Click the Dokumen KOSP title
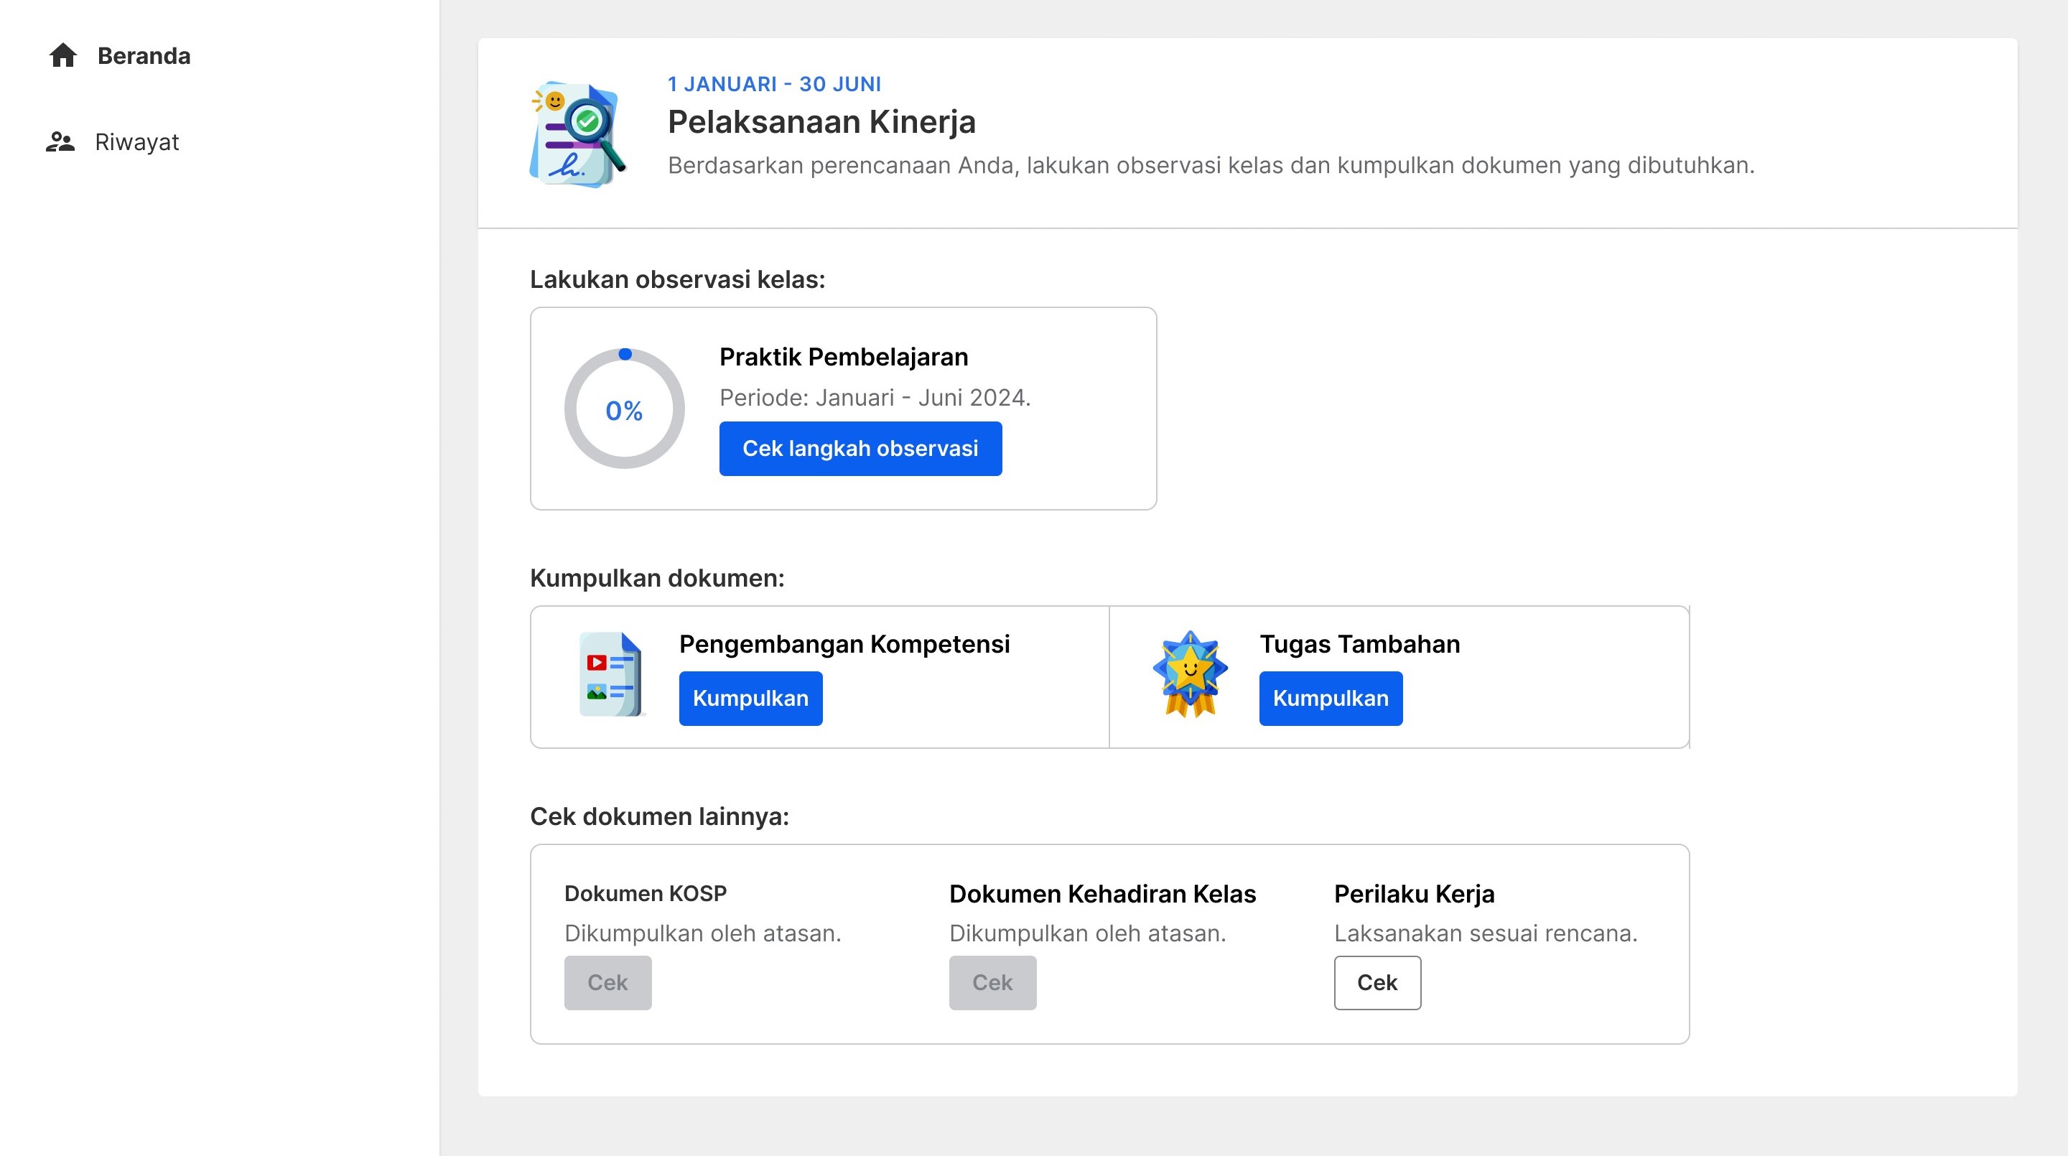The height and width of the screenshot is (1156, 2068). click(x=646, y=893)
